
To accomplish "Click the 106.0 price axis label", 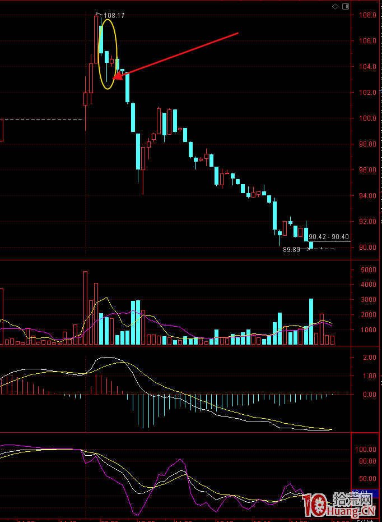I will pyautogui.click(x=367, y=40).
